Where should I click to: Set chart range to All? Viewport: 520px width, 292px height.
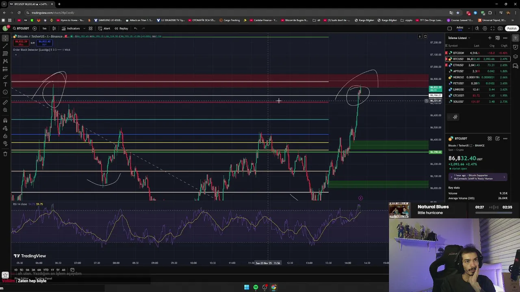(x=63, y=270)
